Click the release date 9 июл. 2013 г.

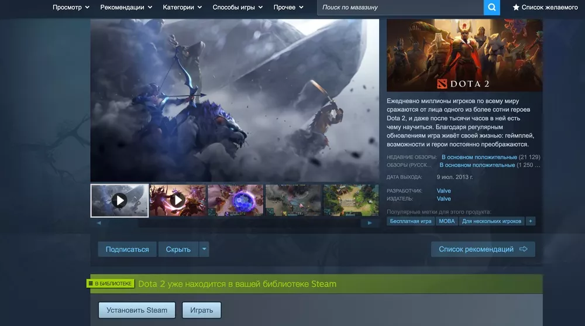[455, 177]
